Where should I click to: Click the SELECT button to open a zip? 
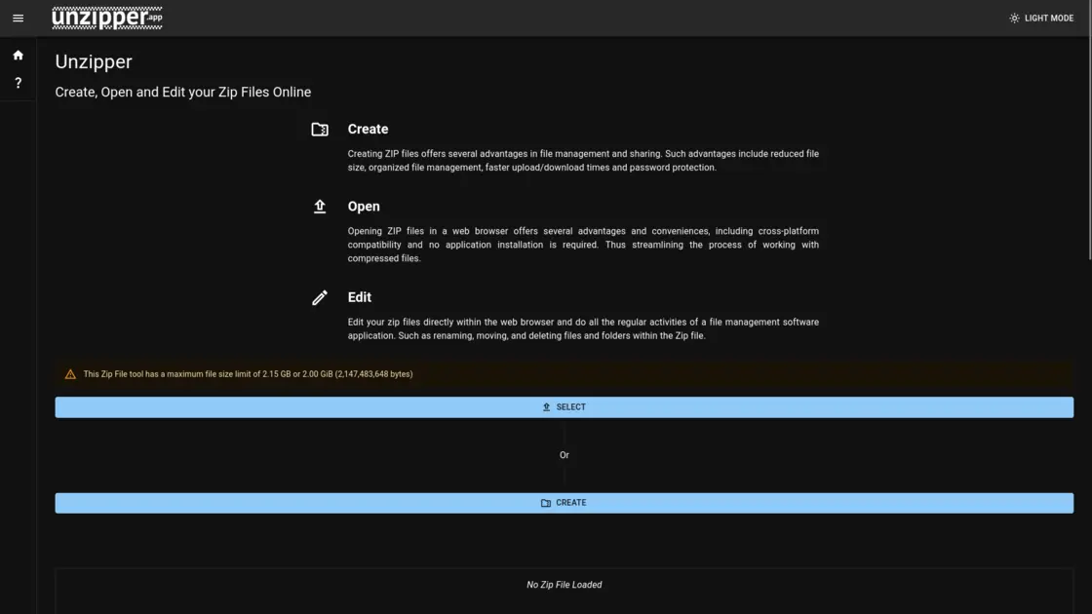coord(564,406)
